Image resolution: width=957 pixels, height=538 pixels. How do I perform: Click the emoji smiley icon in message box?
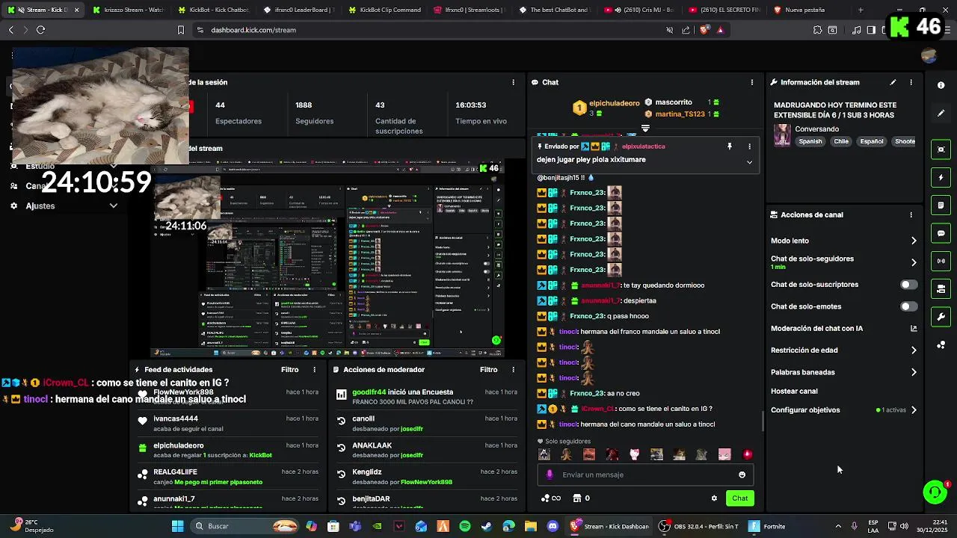pos(742,474)
